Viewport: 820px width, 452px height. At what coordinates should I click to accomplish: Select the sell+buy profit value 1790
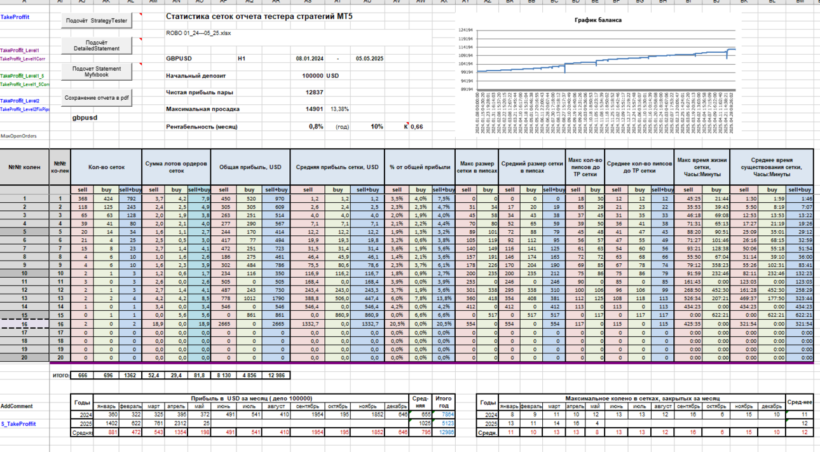(x=276, y=297)
